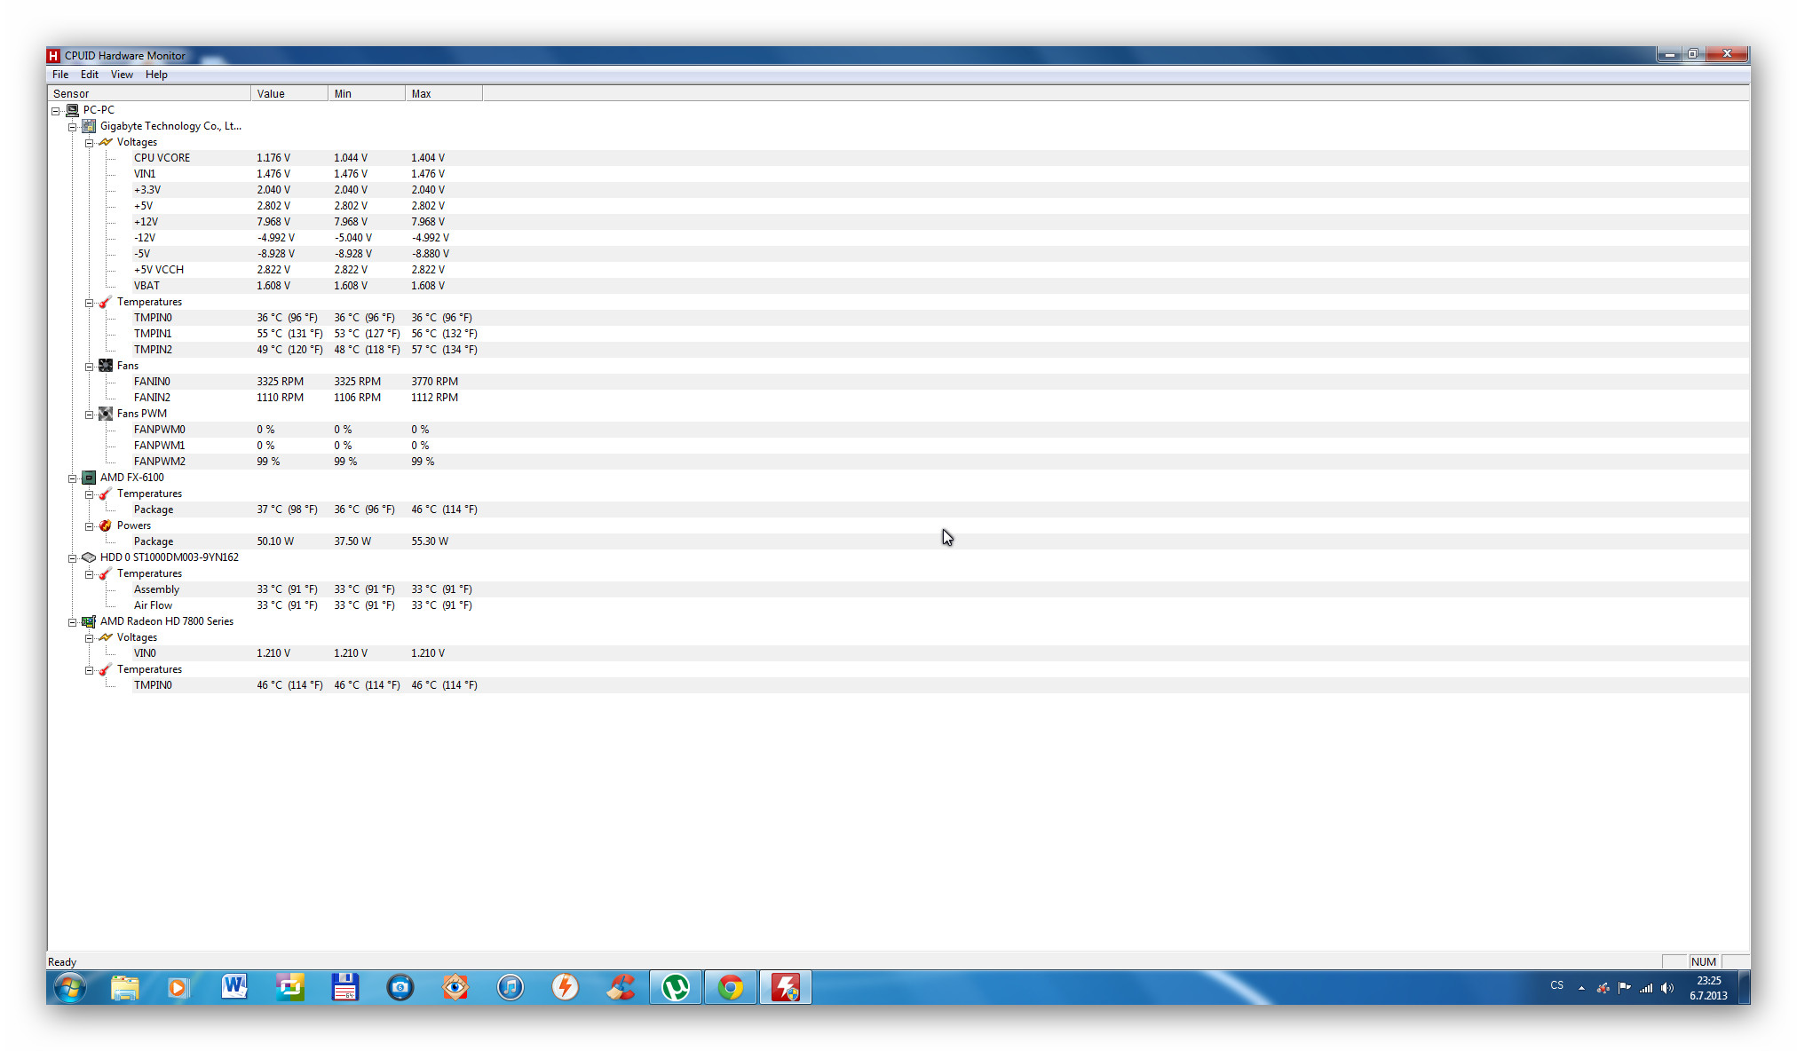Click the CS language indicator in tray
Viewport: 1797px width, 1051px height.
1557,985
